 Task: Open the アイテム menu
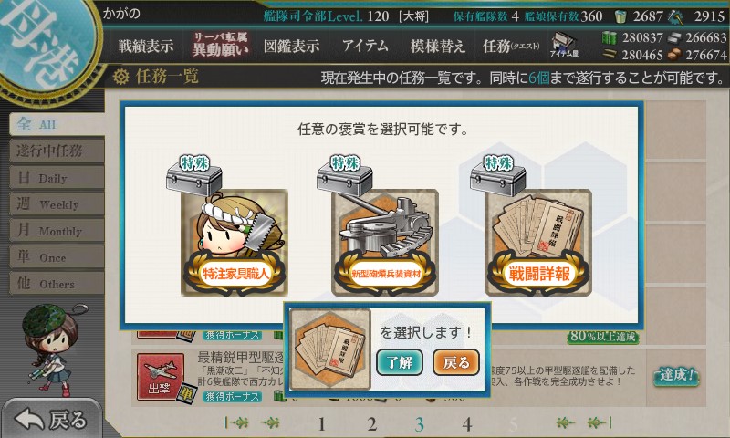[365, 46]
